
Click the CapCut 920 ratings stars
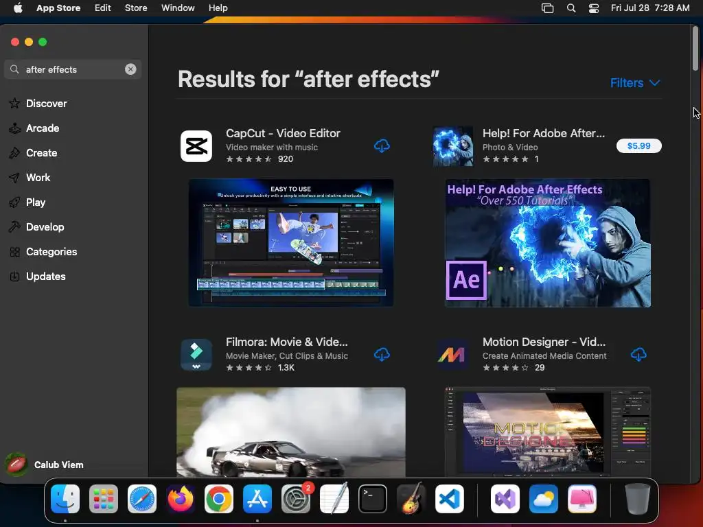click(x=249, y=159)
